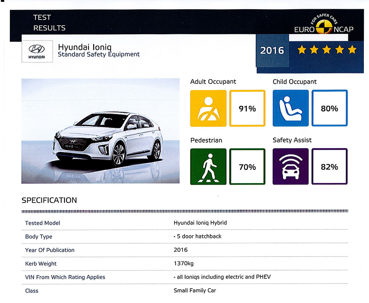The width and height of the screenshot is (369, 303).
Task: Click the Small Family Car value
Action: tap(195, 290)
